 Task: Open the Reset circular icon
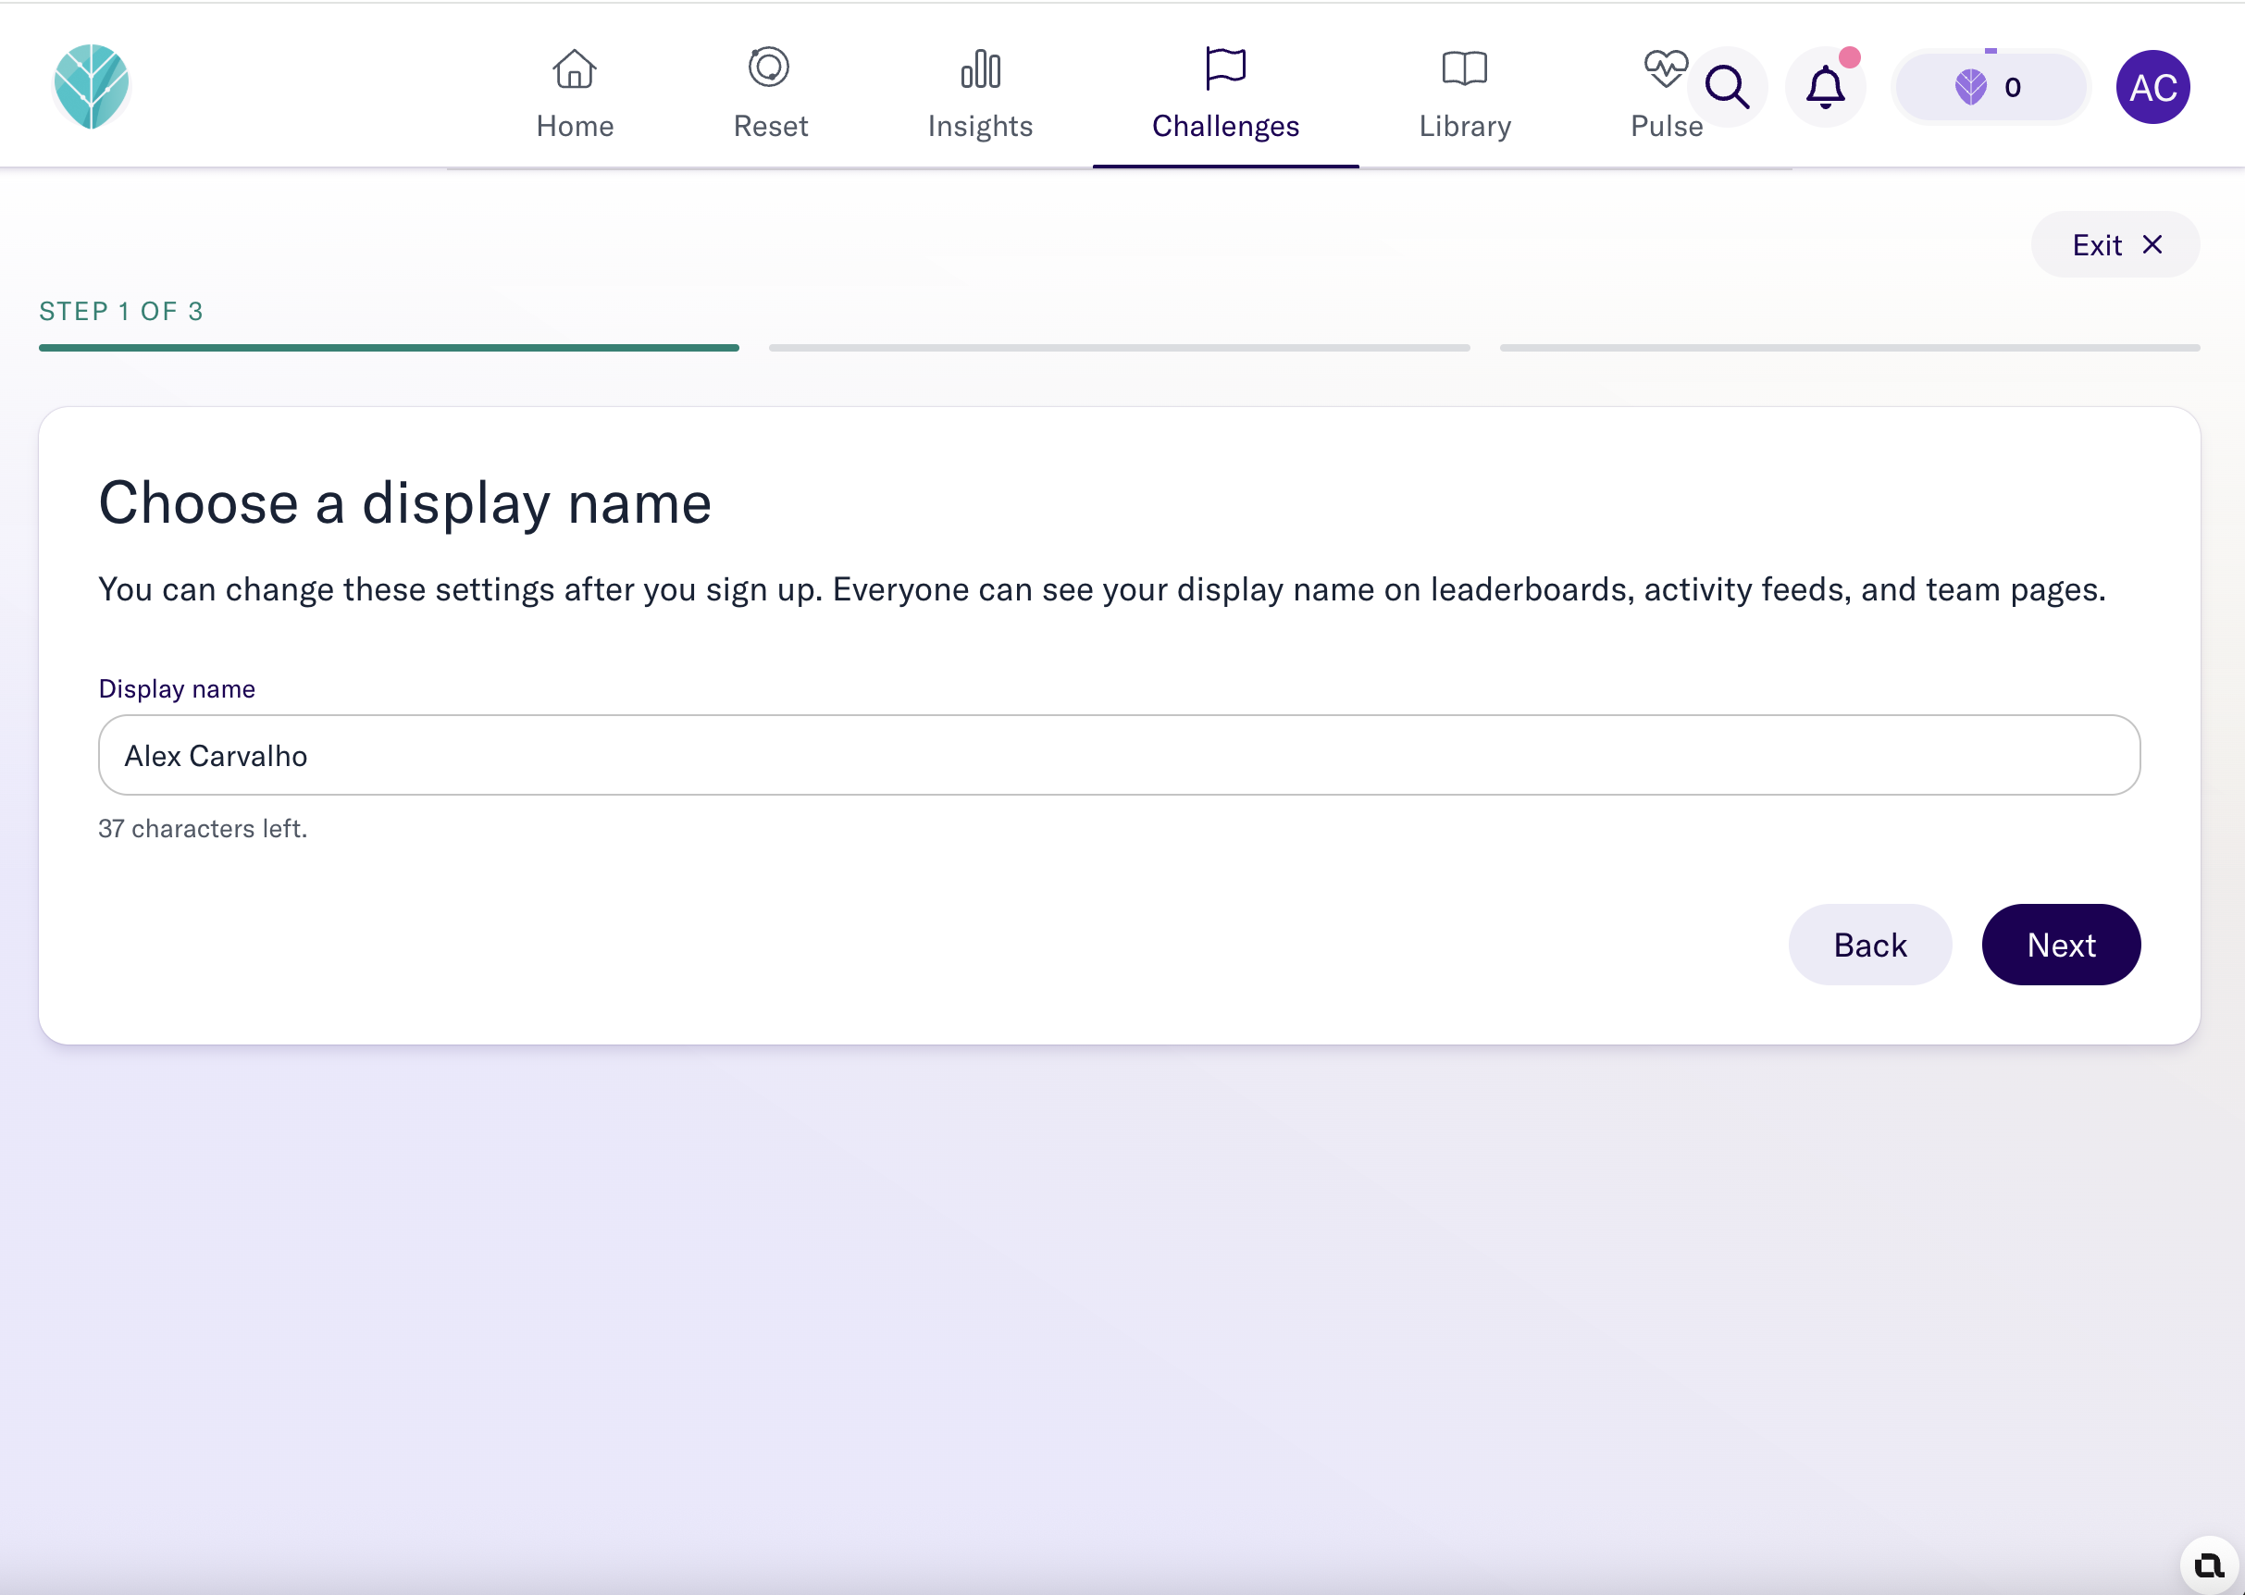click(x=769, y=67)
